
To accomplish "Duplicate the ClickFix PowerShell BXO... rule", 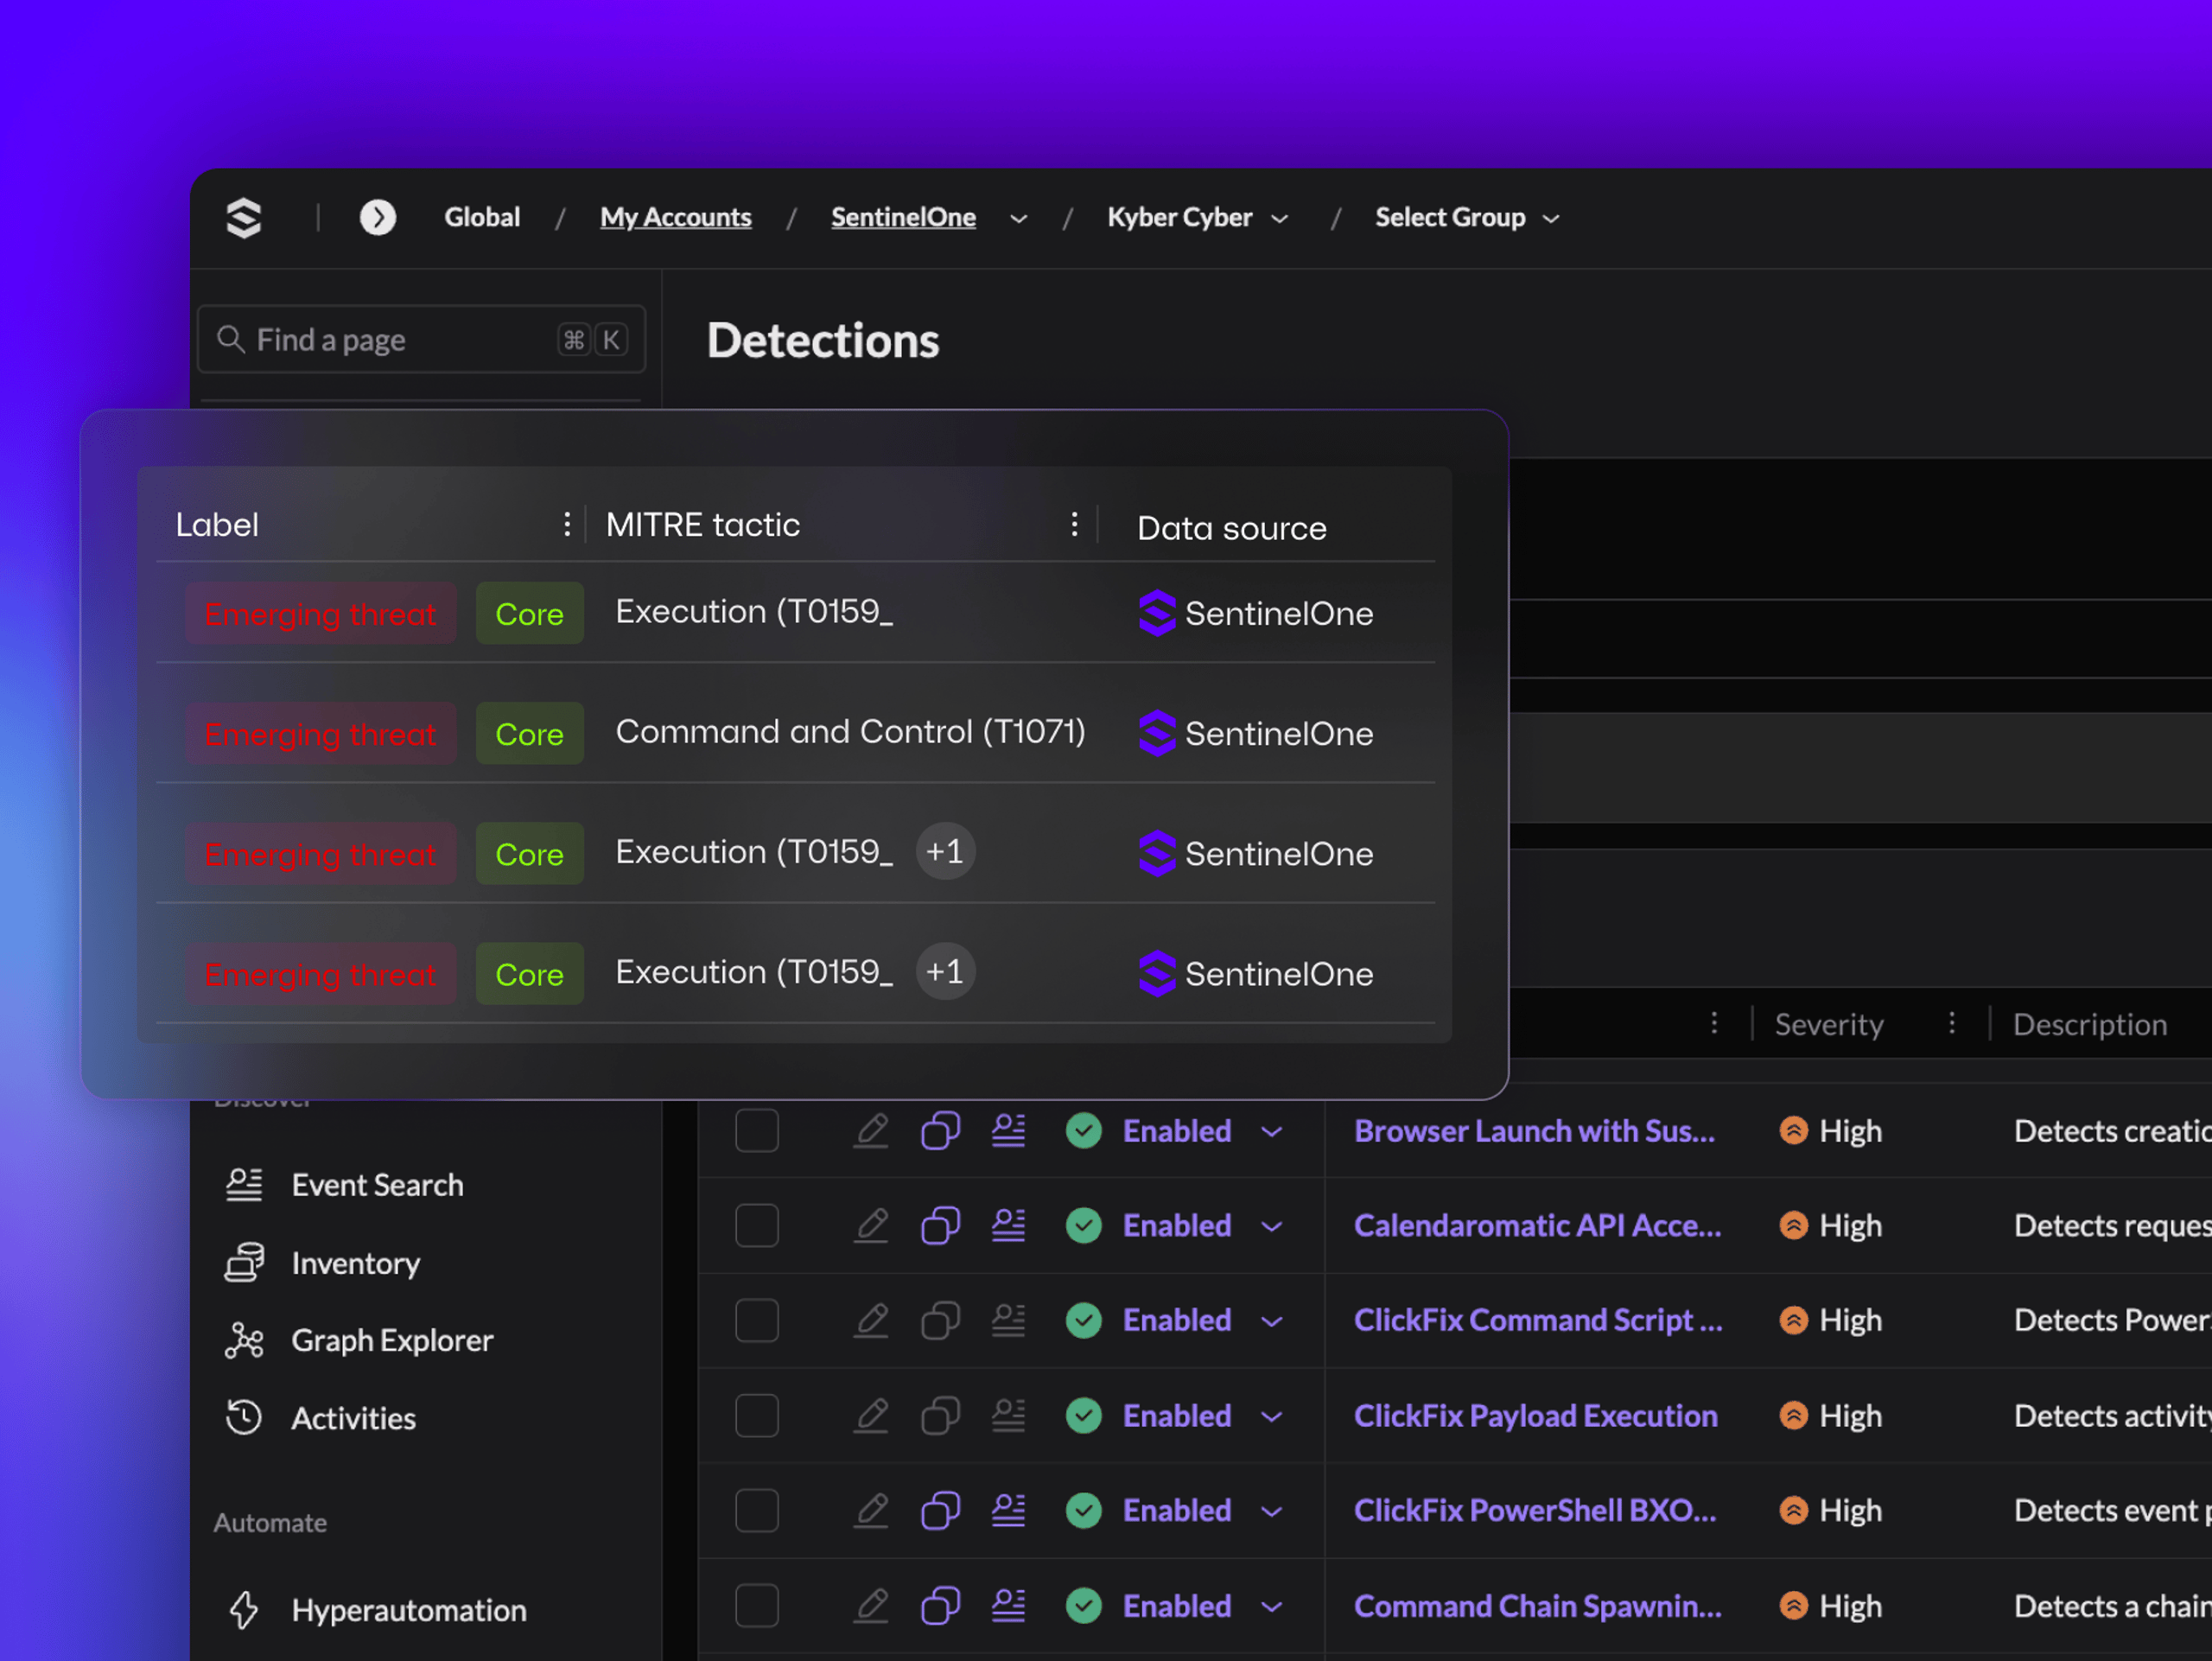I will (940, 1510).
